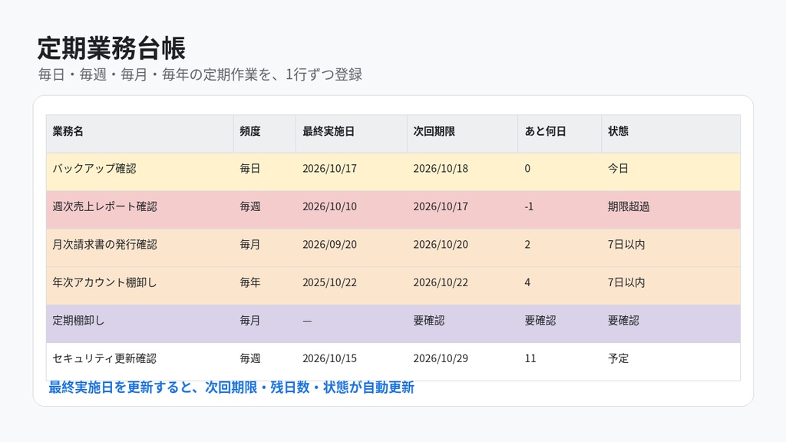This screenshot has width=786, height=442.
Task: Click the remaining days value 4
Action: 560,285
